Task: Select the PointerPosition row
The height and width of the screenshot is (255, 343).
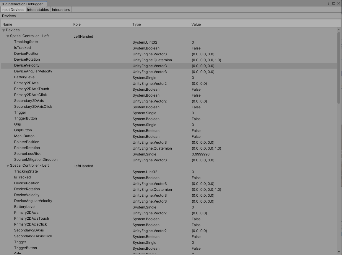Action: [169, 142]
